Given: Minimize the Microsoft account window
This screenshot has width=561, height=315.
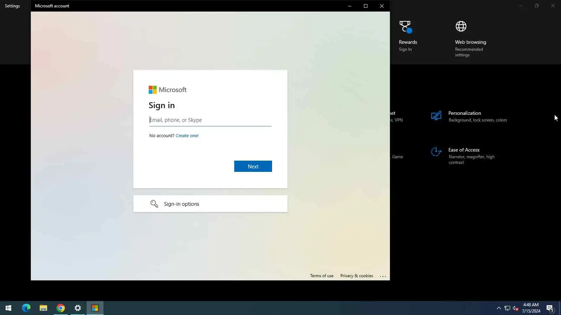Looking at the screenshot, I should pos(350,6).
